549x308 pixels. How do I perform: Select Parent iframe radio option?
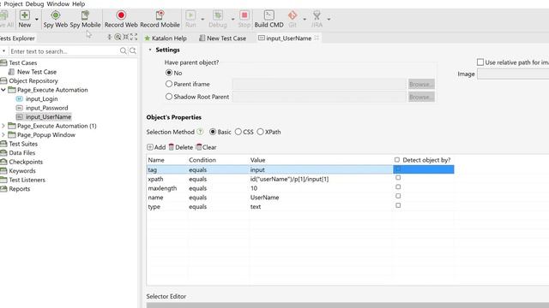tap(169, 84)
